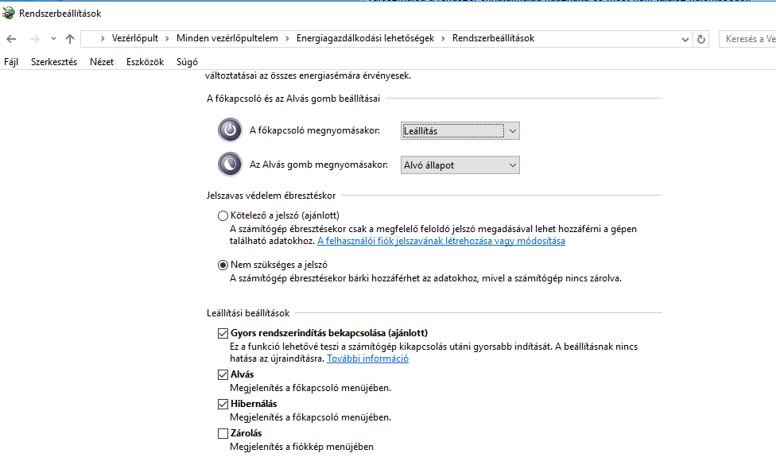
Task: Click the Leállítási beállítások section heading
Action: pos(248,313)
